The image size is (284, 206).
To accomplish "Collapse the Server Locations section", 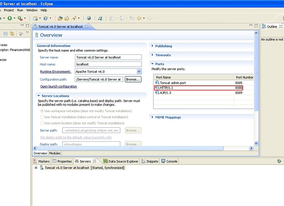I will point(39,96).
